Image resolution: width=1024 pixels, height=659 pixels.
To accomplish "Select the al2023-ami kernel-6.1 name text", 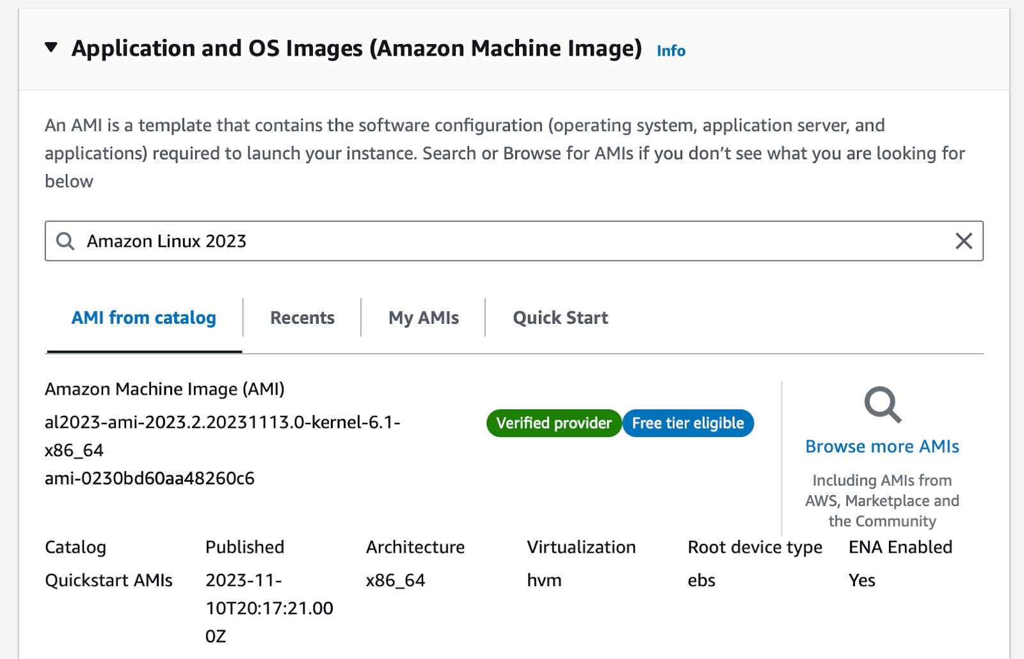I will coord(223,436).
